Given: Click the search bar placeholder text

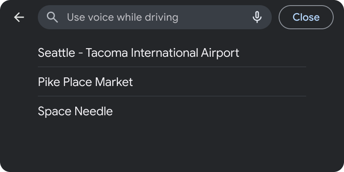Looking at the screenshot, I should pyautogui.click(x=123, y=17).
